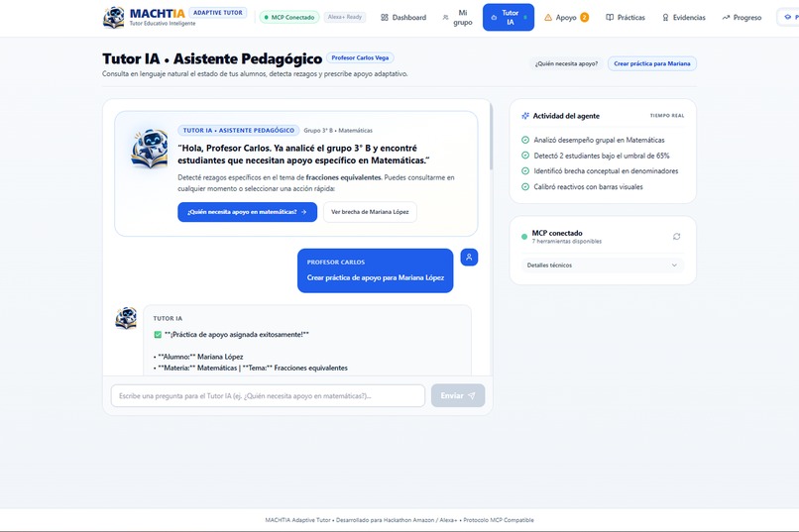This screenshot has height=532, width=799.
Task: Click the ¿Quién necesita apoyo? shortcut
Action: click(566, 63)
